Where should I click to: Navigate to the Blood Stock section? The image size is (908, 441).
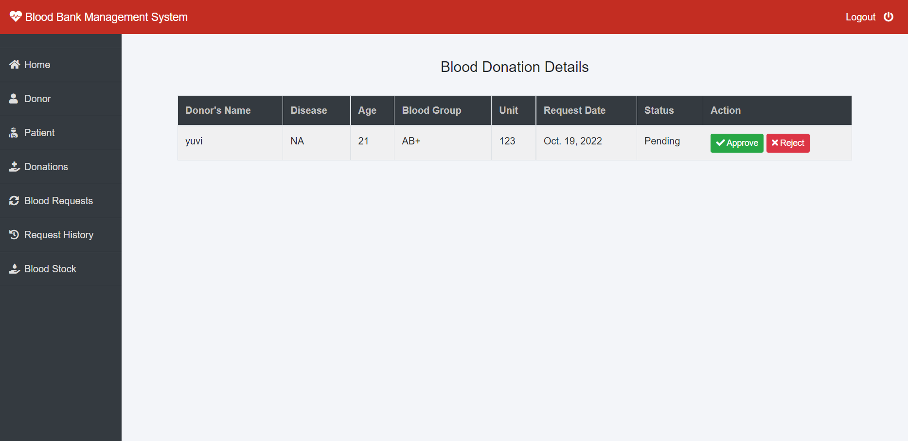[50, 269]
